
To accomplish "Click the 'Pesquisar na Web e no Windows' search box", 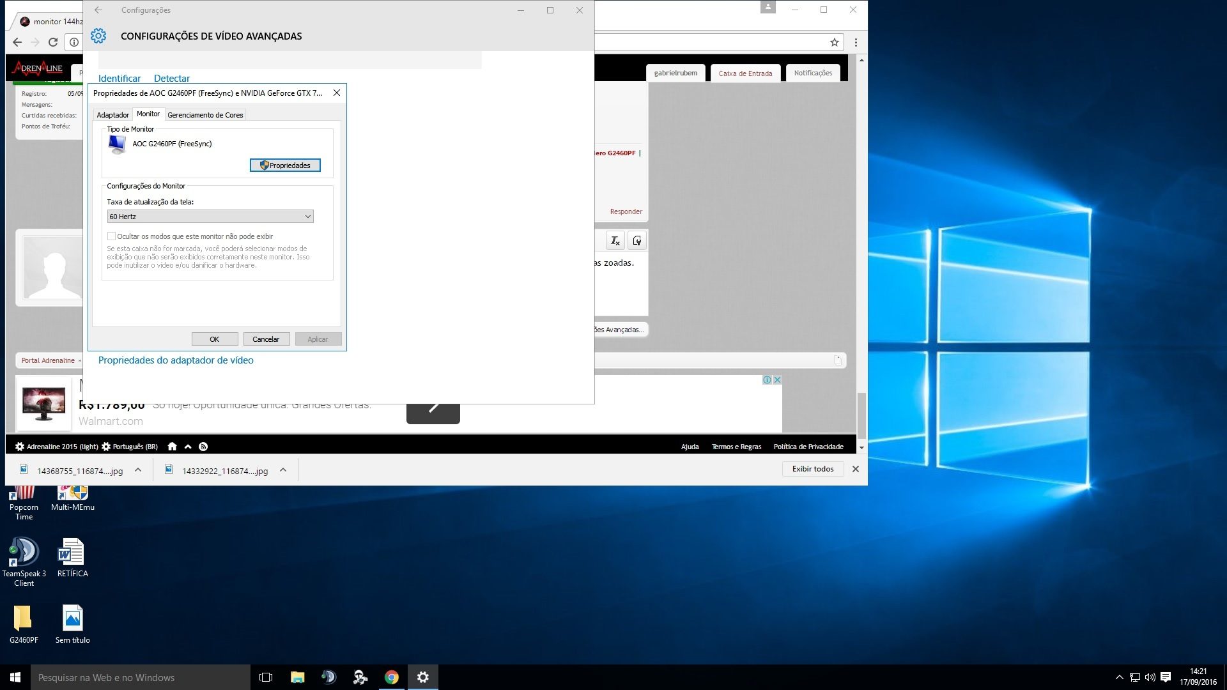I will [x=141, y=677].
